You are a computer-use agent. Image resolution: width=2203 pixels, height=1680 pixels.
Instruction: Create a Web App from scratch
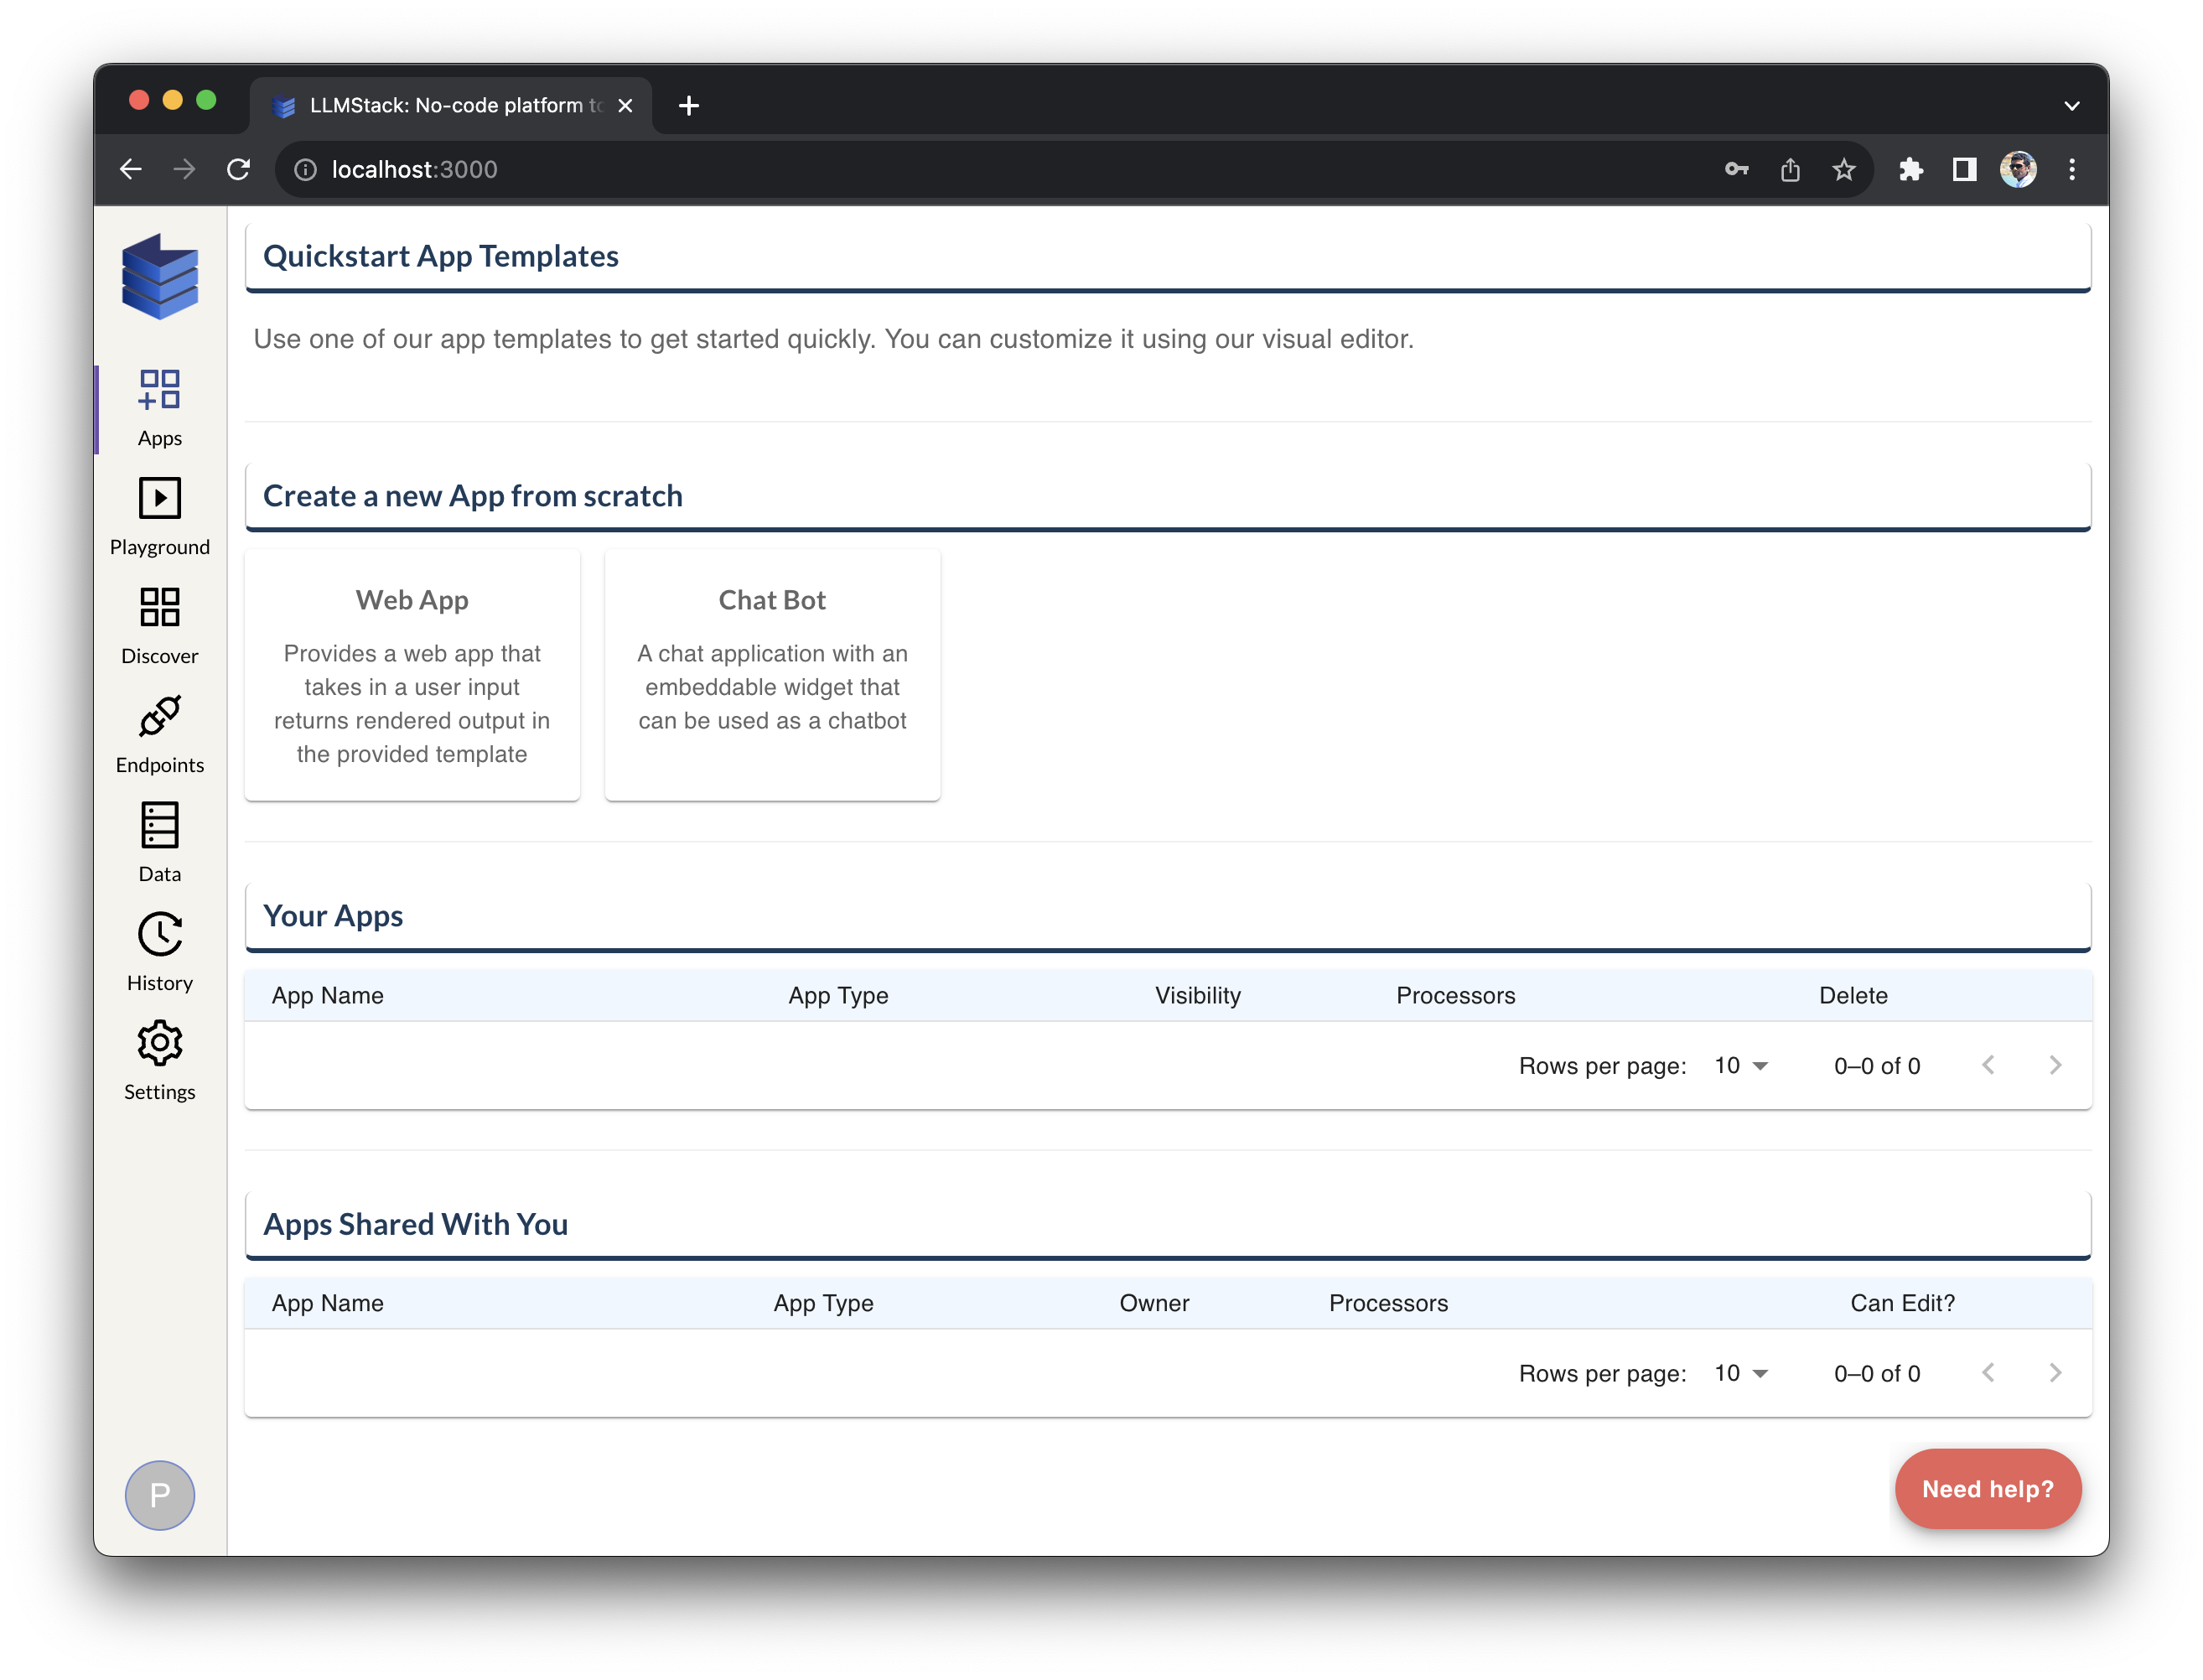tap(412, 675)
